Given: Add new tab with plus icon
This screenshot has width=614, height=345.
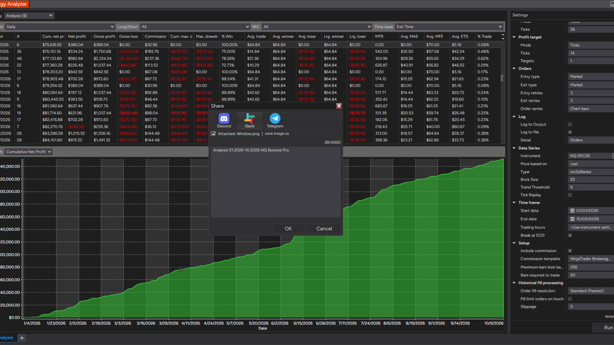Looking at the screenshot, I should pyautogui.click(x=22, y=338).
